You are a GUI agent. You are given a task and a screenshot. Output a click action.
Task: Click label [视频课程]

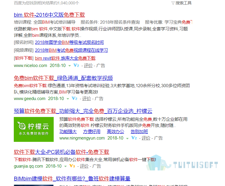(x=24, y=50)
